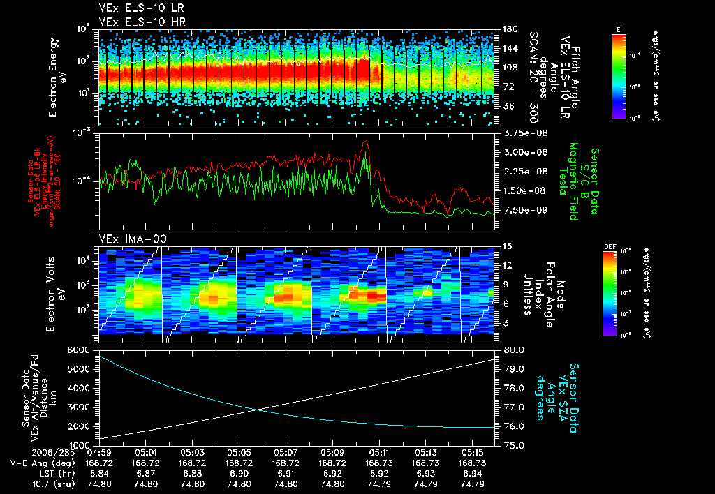Click the LST value '6.90'
Image resolution: width=715 pixels, height=494 pixels.
(x=239, y=474)
